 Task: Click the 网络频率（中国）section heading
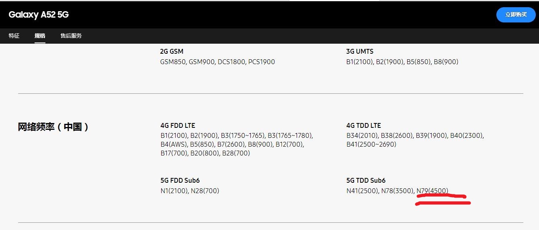(x=53, y=127)
